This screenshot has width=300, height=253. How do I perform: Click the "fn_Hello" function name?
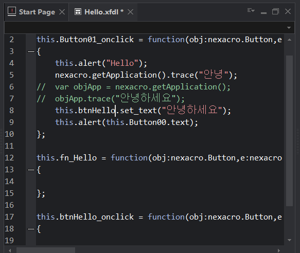point(78,158)
